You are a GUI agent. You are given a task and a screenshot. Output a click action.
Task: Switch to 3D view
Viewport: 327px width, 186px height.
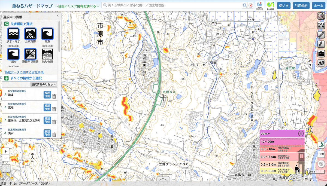pos(321,63)
